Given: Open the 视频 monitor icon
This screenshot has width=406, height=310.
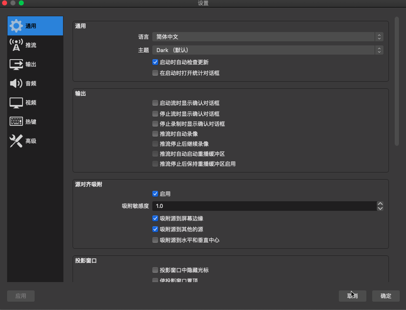Looking at the screenshot, I should click(x=16, y=102).
